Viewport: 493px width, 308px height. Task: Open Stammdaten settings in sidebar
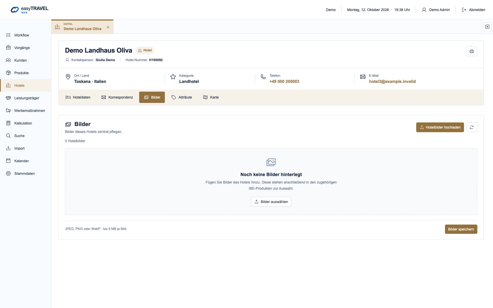[25, 174]
